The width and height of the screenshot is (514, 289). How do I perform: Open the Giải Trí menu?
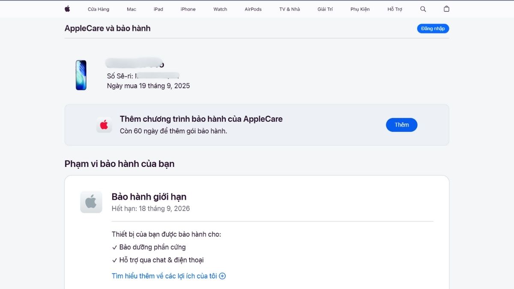pos(325,9)
